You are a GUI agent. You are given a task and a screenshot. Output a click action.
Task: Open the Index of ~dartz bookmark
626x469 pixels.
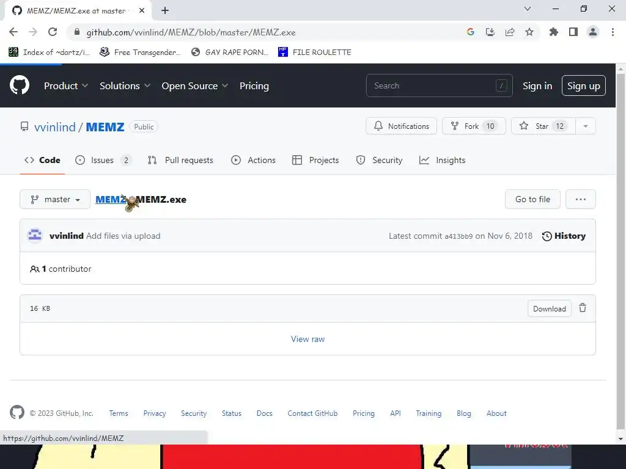coord(49,52)
